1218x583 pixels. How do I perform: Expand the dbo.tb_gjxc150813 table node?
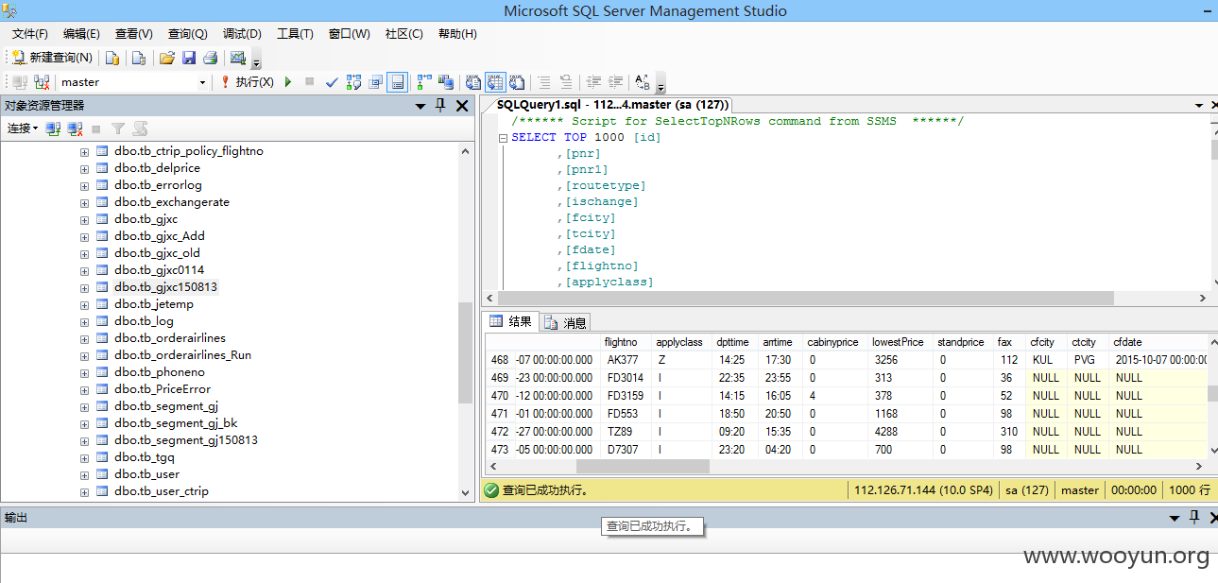(x=84, y=287)
